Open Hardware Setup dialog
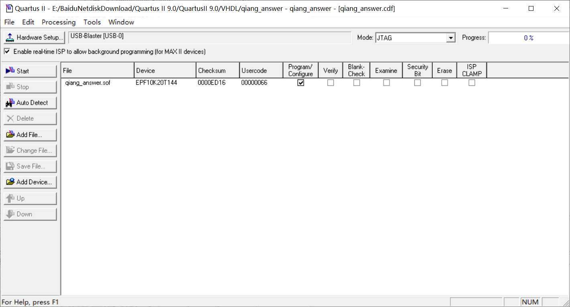The image size is (570, 307). tap(34, 37)
